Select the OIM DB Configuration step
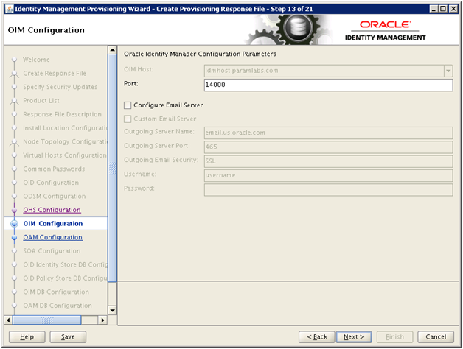 tap(56, 292)
